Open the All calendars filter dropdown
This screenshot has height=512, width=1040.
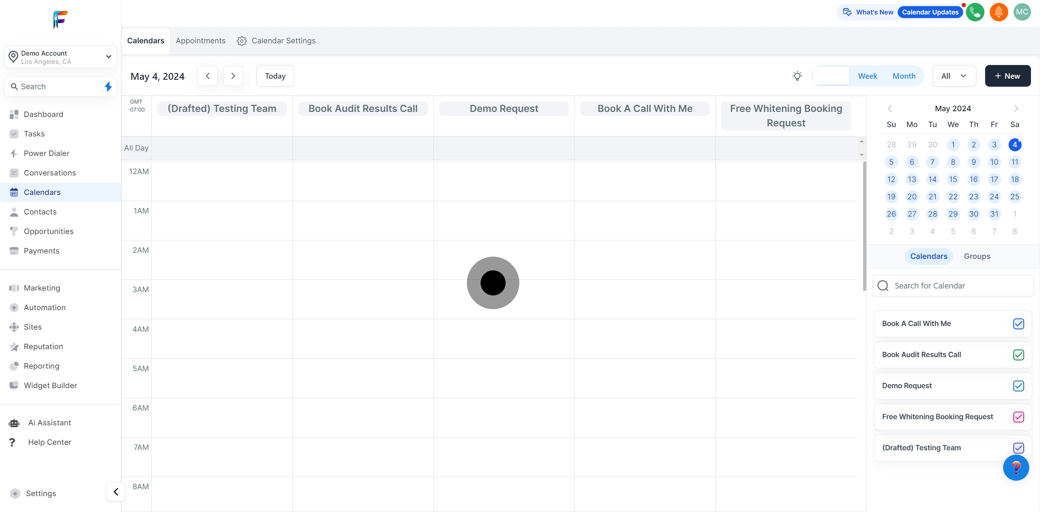[954, 75]
